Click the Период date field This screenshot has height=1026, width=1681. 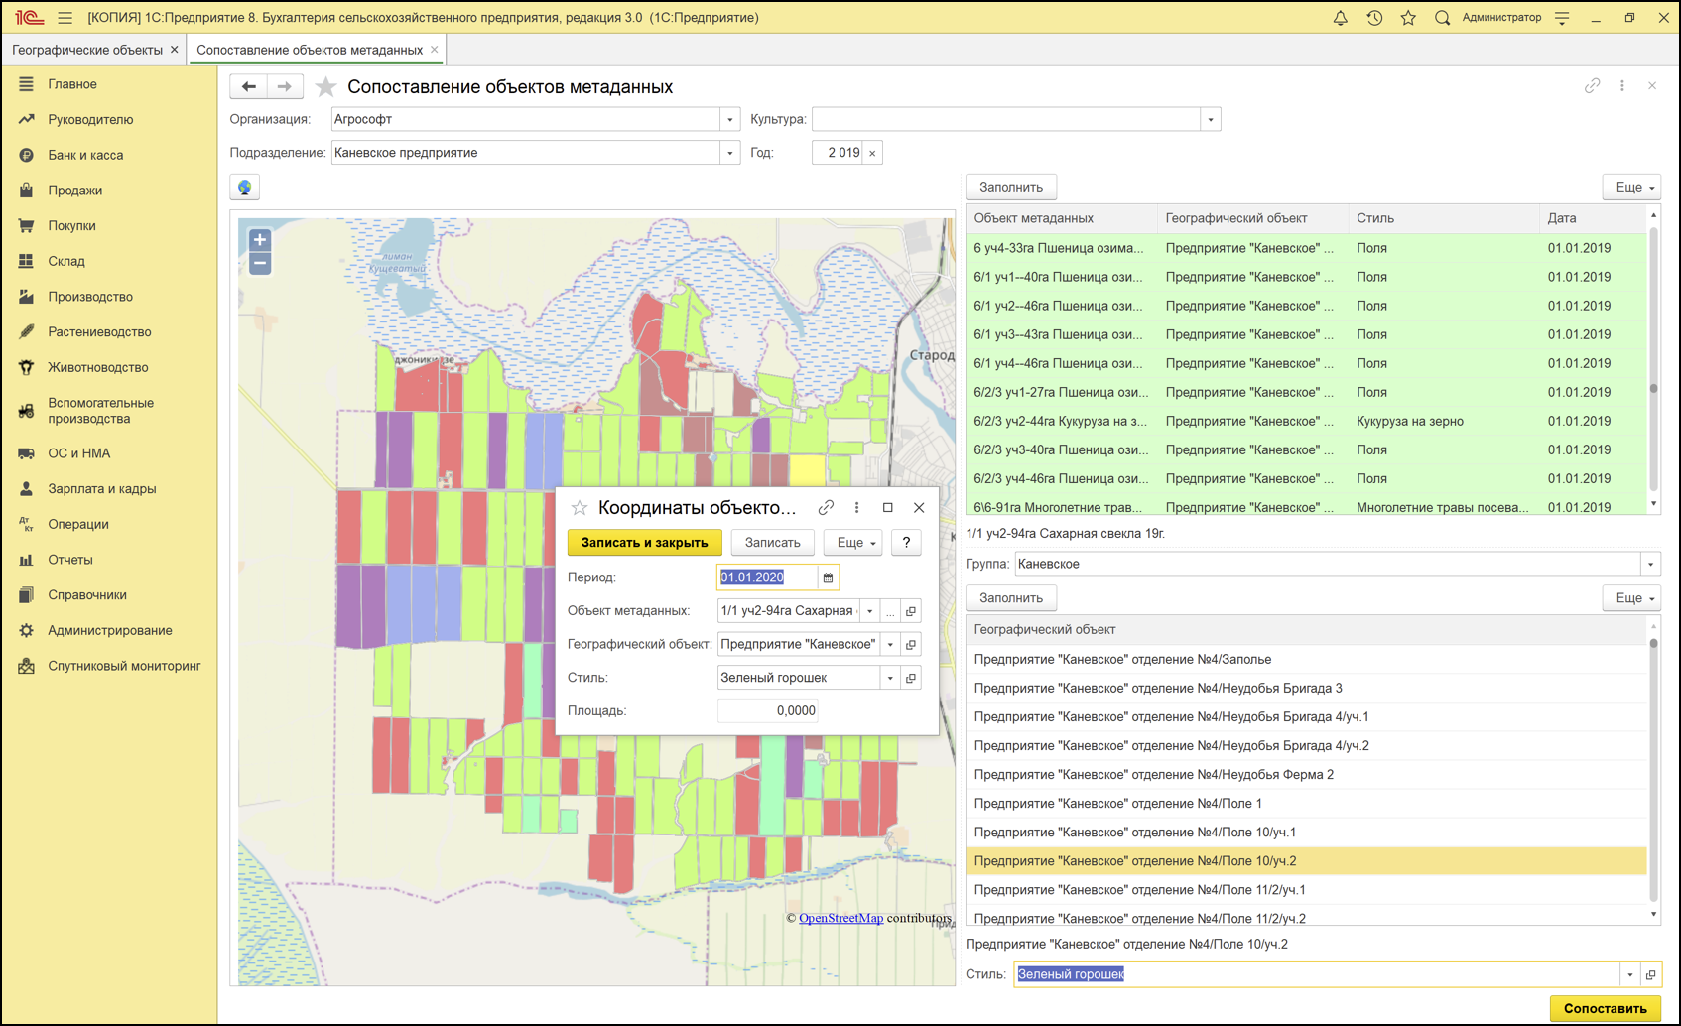767,577
